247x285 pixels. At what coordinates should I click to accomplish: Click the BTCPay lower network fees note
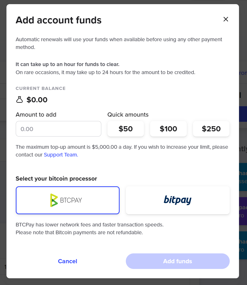(x=90, y=225)
